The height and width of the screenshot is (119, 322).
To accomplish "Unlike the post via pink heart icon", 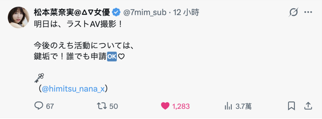I will pyautogui.click(x=165, y=106).
